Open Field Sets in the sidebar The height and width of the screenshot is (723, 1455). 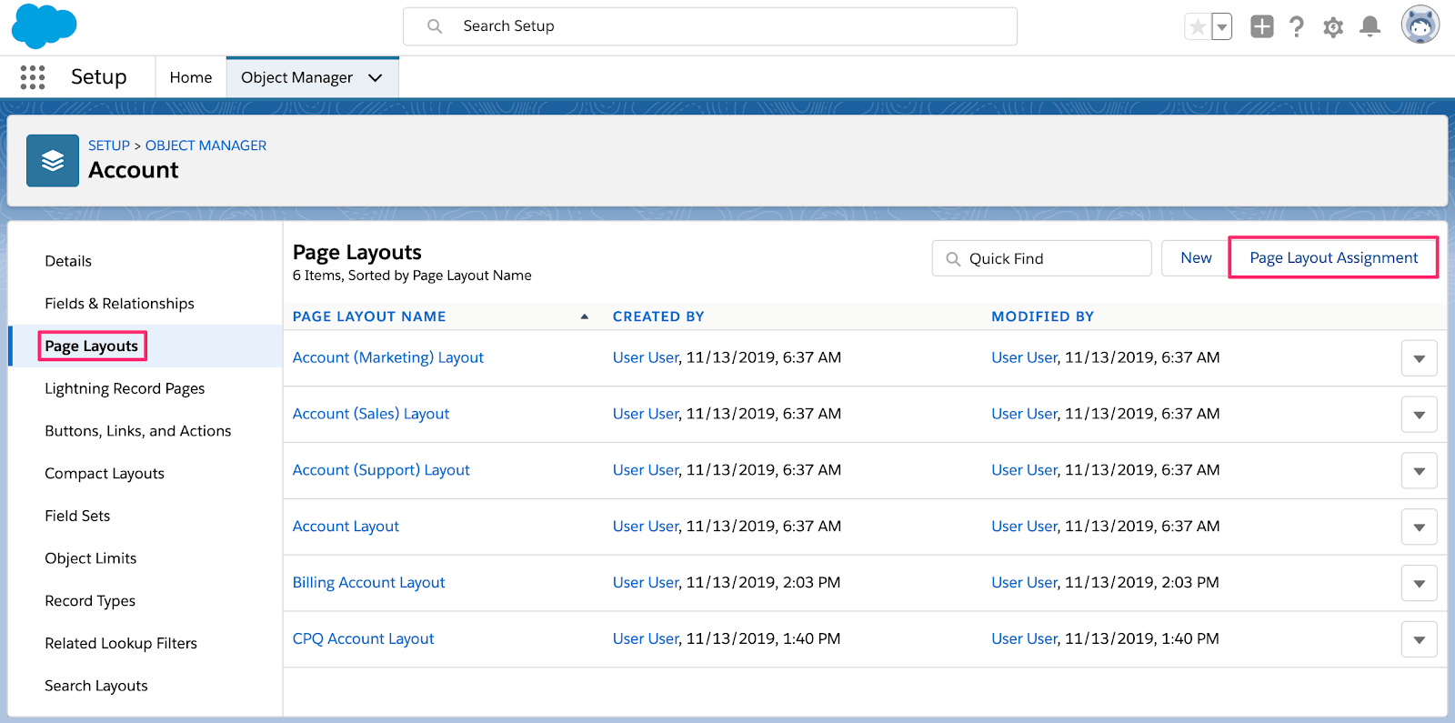(x=77, y=516)
